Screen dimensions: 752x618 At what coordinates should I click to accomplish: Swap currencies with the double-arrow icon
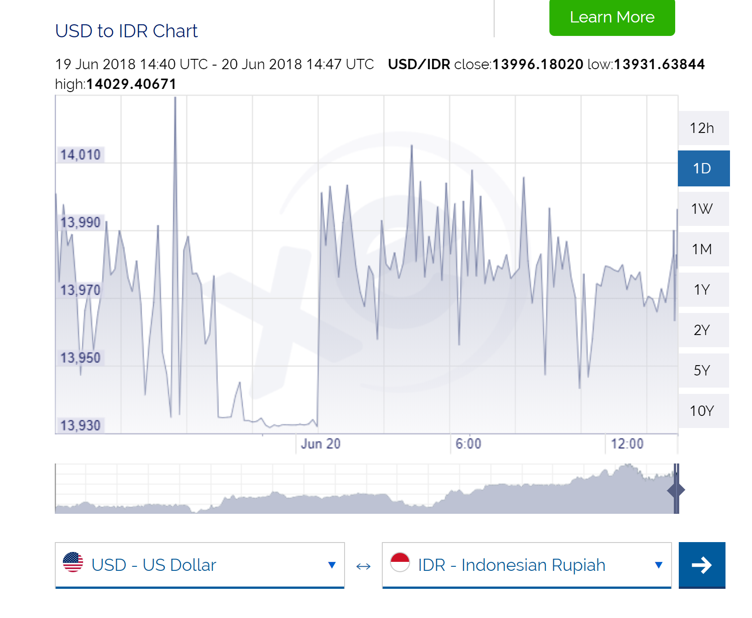click(363, 566)
